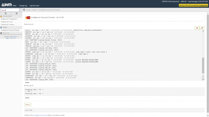Click 'csf: FASTSTART loading TCP_IN (IPv4)' line

[x=41, y=64]
